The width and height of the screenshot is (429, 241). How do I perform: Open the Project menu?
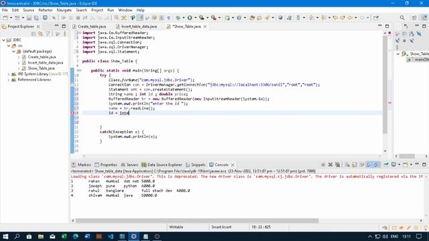point(97,10)
